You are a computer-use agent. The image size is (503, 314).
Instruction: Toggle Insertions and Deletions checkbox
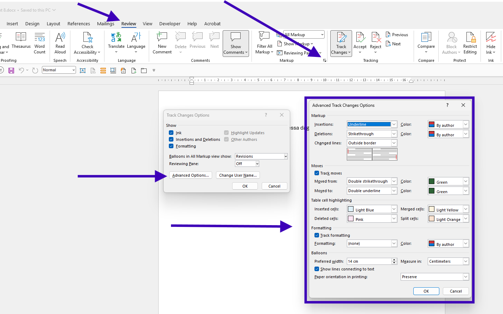(x=171, y=139)
